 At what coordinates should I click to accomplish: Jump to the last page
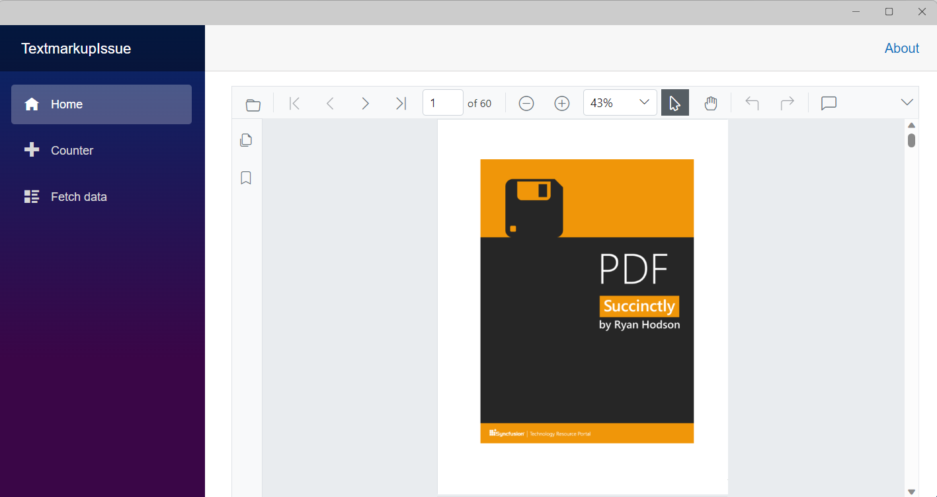[x=401, y=103]
